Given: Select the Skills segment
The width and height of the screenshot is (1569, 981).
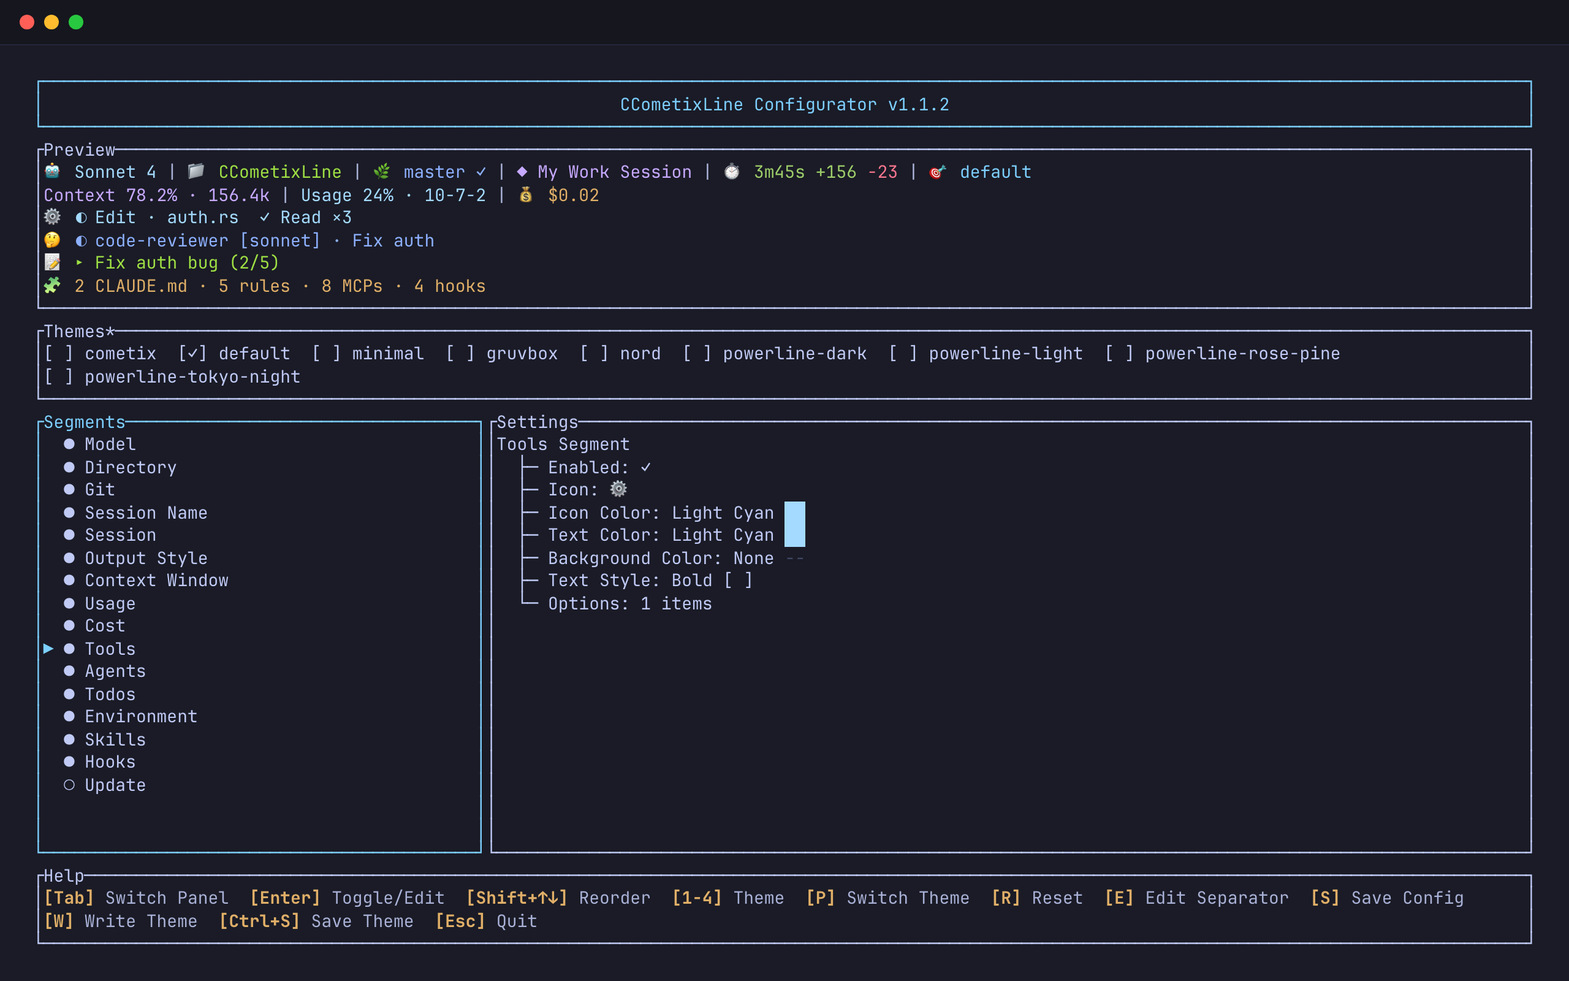Looking at the screenshot, I should 115,739.
